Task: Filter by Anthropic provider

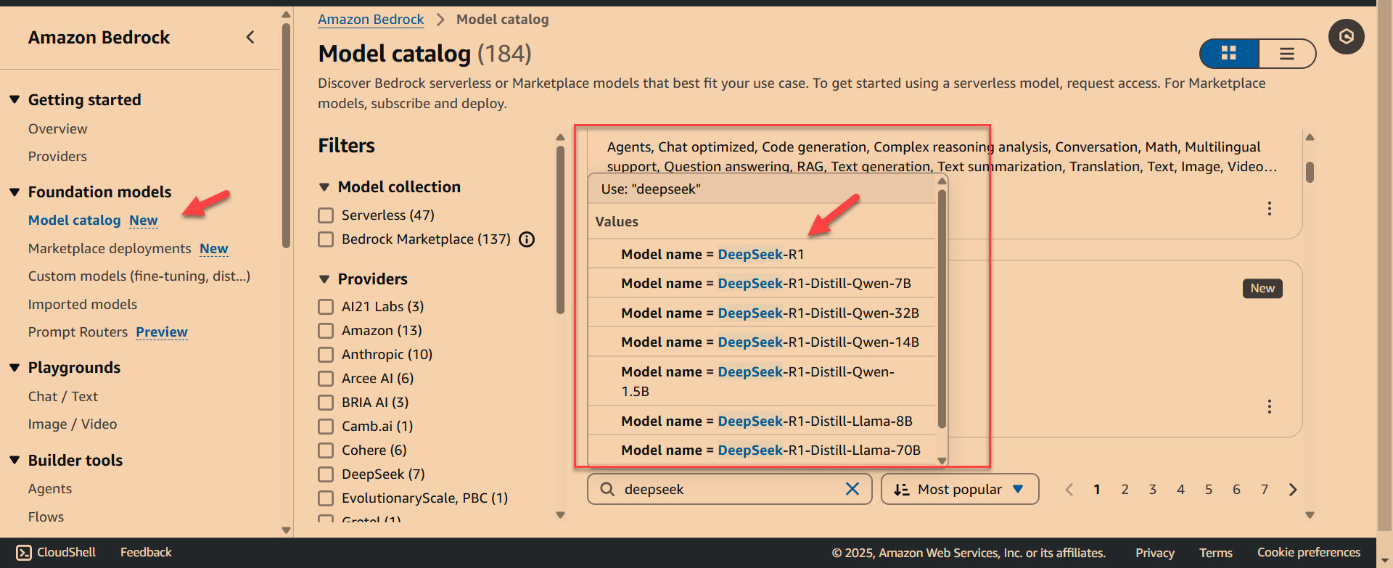Action: tap(326, 355)
